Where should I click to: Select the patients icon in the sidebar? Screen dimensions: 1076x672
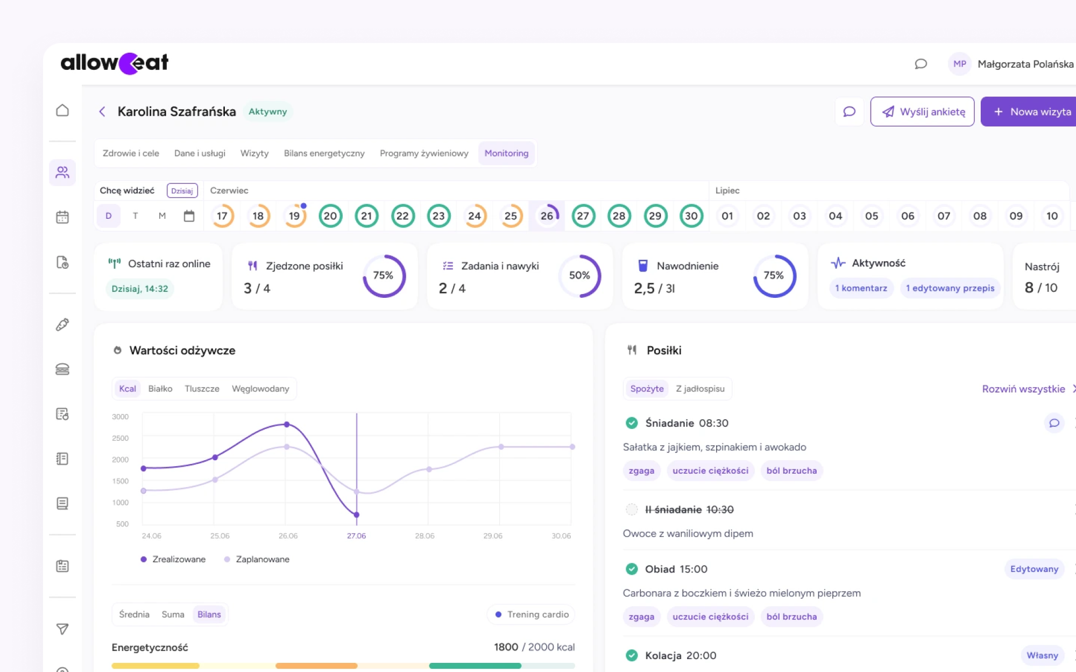(x=62, y=173)
